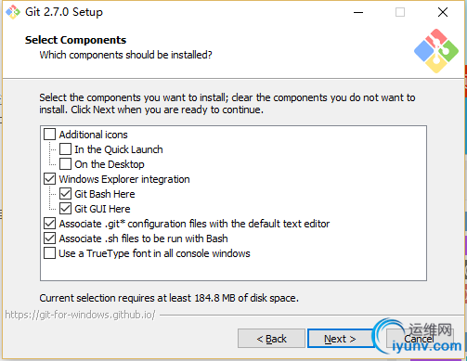Screen dimensions: 467x361
Task: Uncheck Git GUI Here
Action: coord(65,209)
